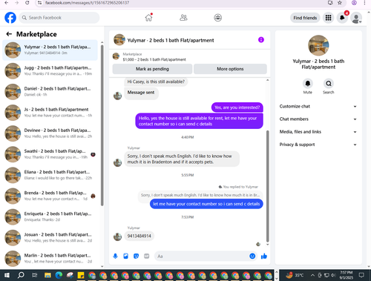Open the Marketplace listing $1,000 link

point(154,59)
